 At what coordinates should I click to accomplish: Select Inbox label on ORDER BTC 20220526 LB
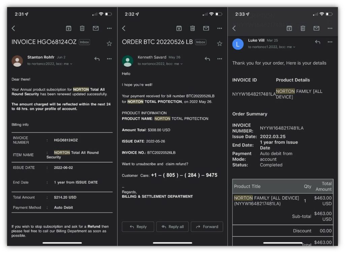pos(201,42)
